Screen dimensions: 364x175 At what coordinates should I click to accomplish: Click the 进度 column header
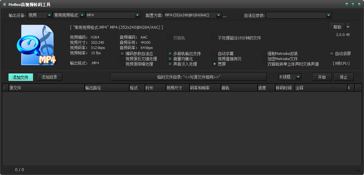(x=266, y=88)
